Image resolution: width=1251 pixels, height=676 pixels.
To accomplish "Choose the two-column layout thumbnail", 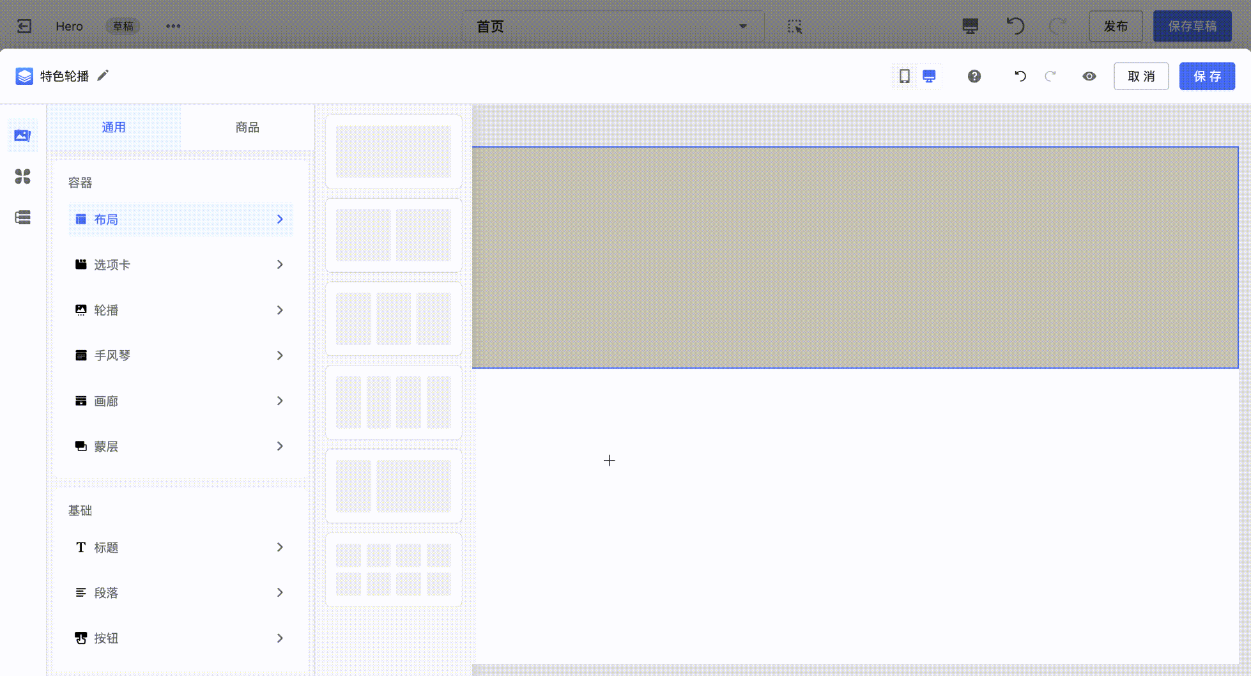I will click(x=394, y=234).
